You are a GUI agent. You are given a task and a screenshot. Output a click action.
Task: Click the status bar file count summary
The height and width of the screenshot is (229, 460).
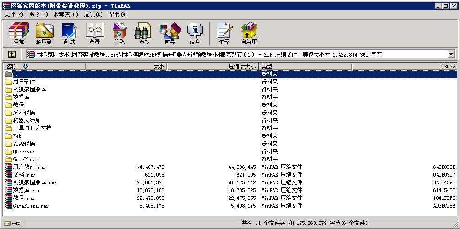pos(305,223)
